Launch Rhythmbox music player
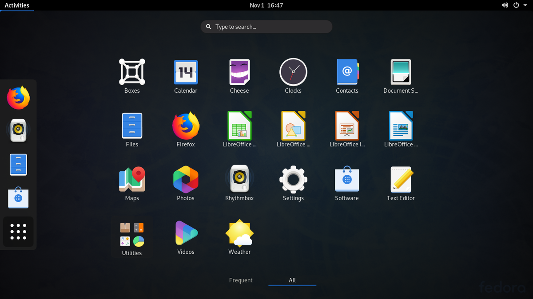Screen dimensions: 533x299 [239, 179]
